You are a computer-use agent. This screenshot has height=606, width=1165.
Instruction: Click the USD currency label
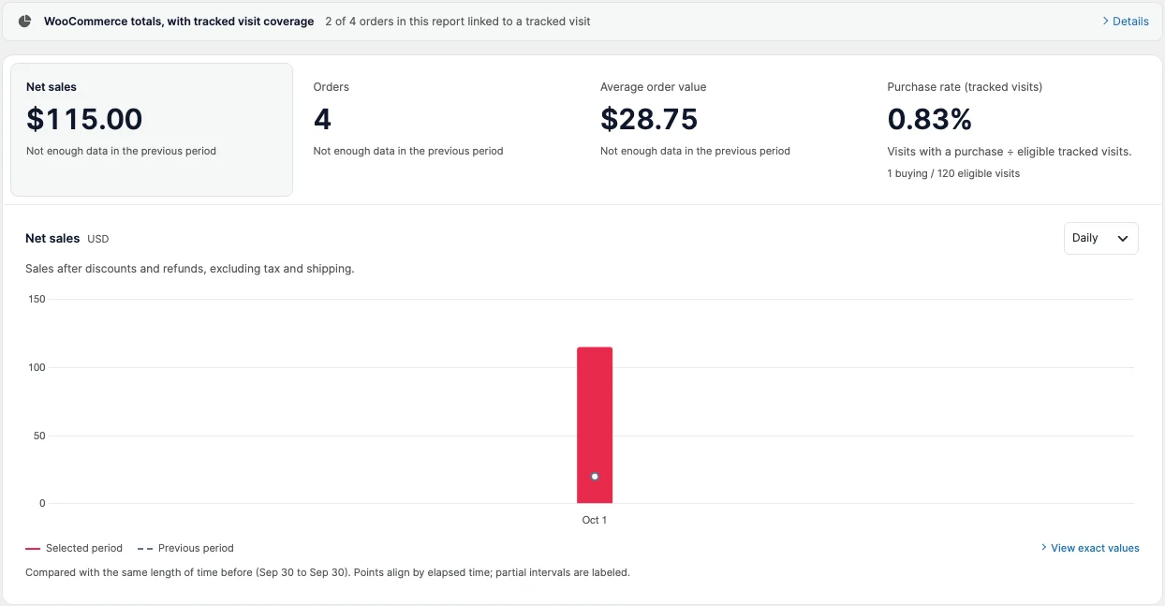tap(98, 239)
